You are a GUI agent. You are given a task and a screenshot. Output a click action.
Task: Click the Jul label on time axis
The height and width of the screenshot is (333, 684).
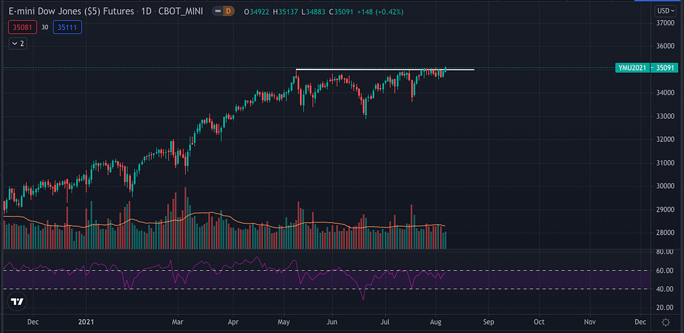(385, 322)
